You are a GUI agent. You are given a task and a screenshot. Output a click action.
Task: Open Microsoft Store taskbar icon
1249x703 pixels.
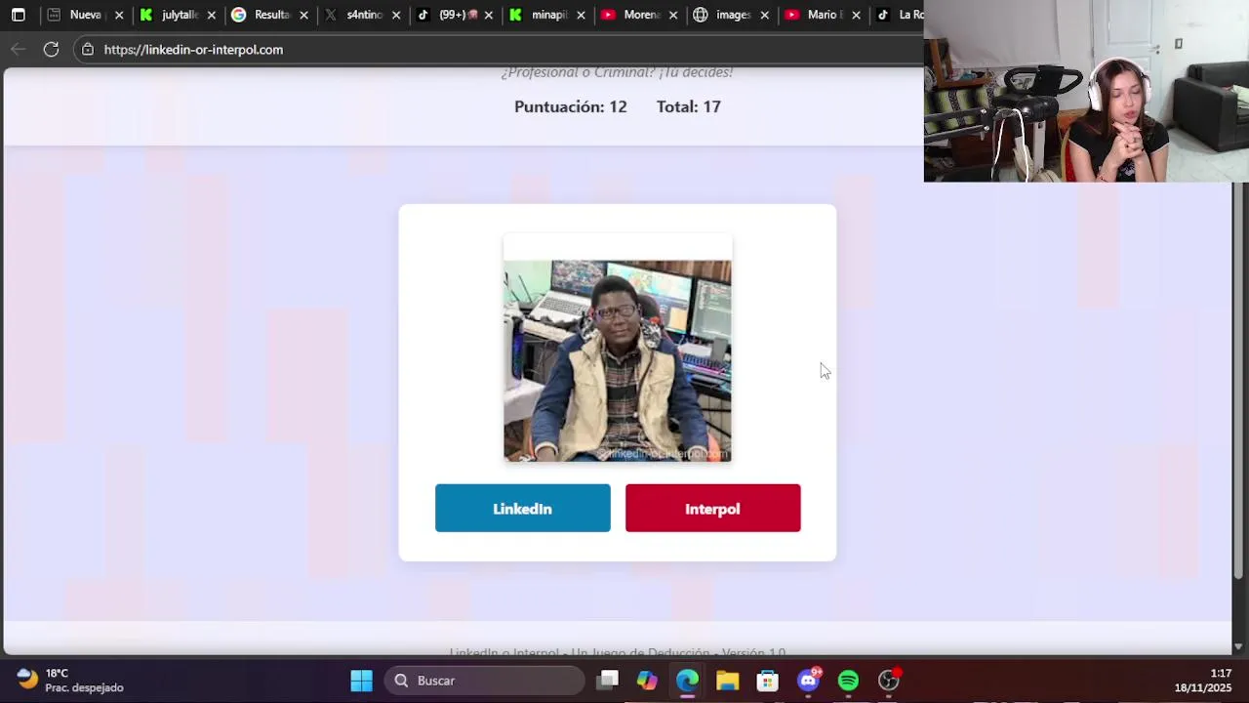click(x=768, y=681)
